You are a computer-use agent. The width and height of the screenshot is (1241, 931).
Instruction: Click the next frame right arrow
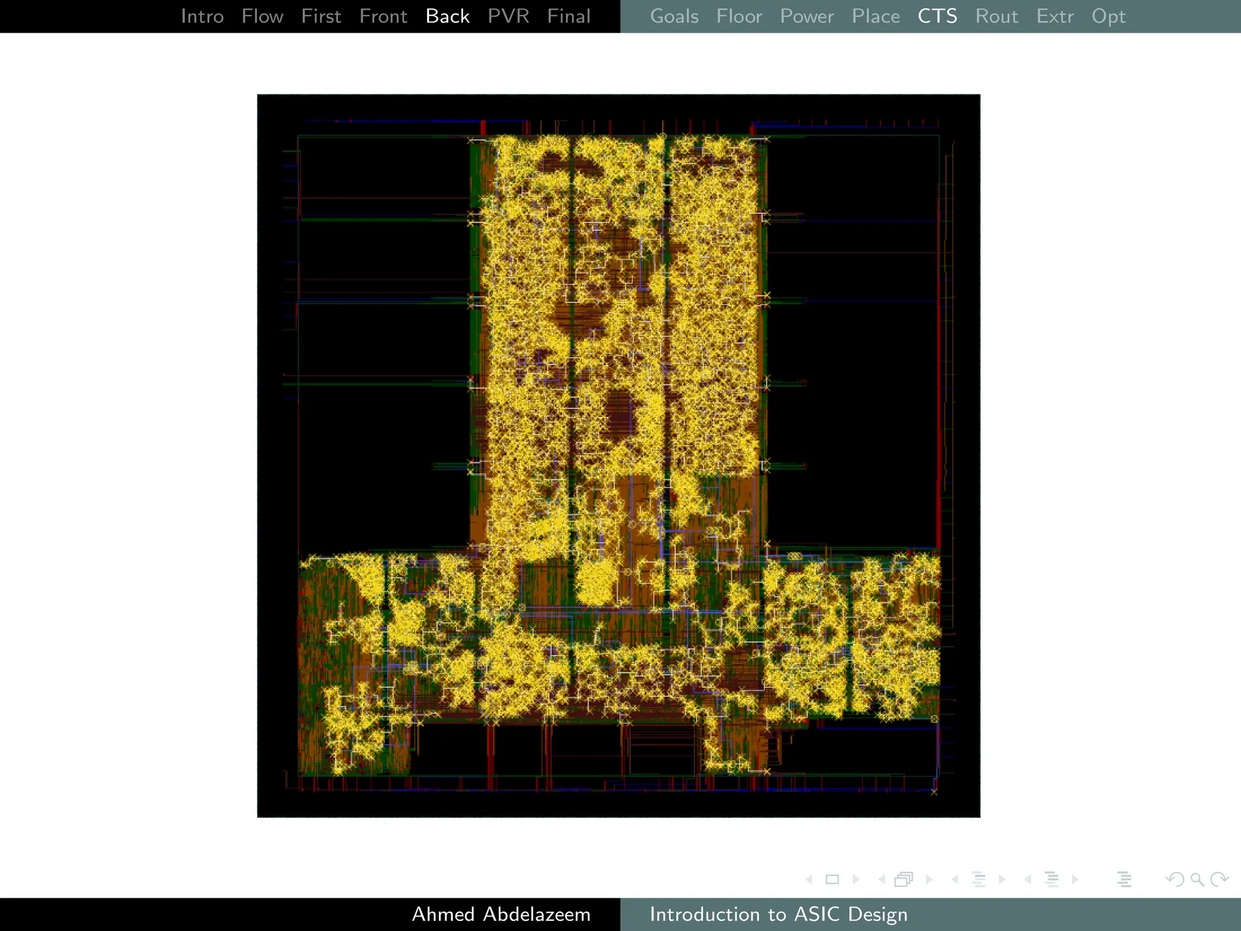click(x=929, y=879)
